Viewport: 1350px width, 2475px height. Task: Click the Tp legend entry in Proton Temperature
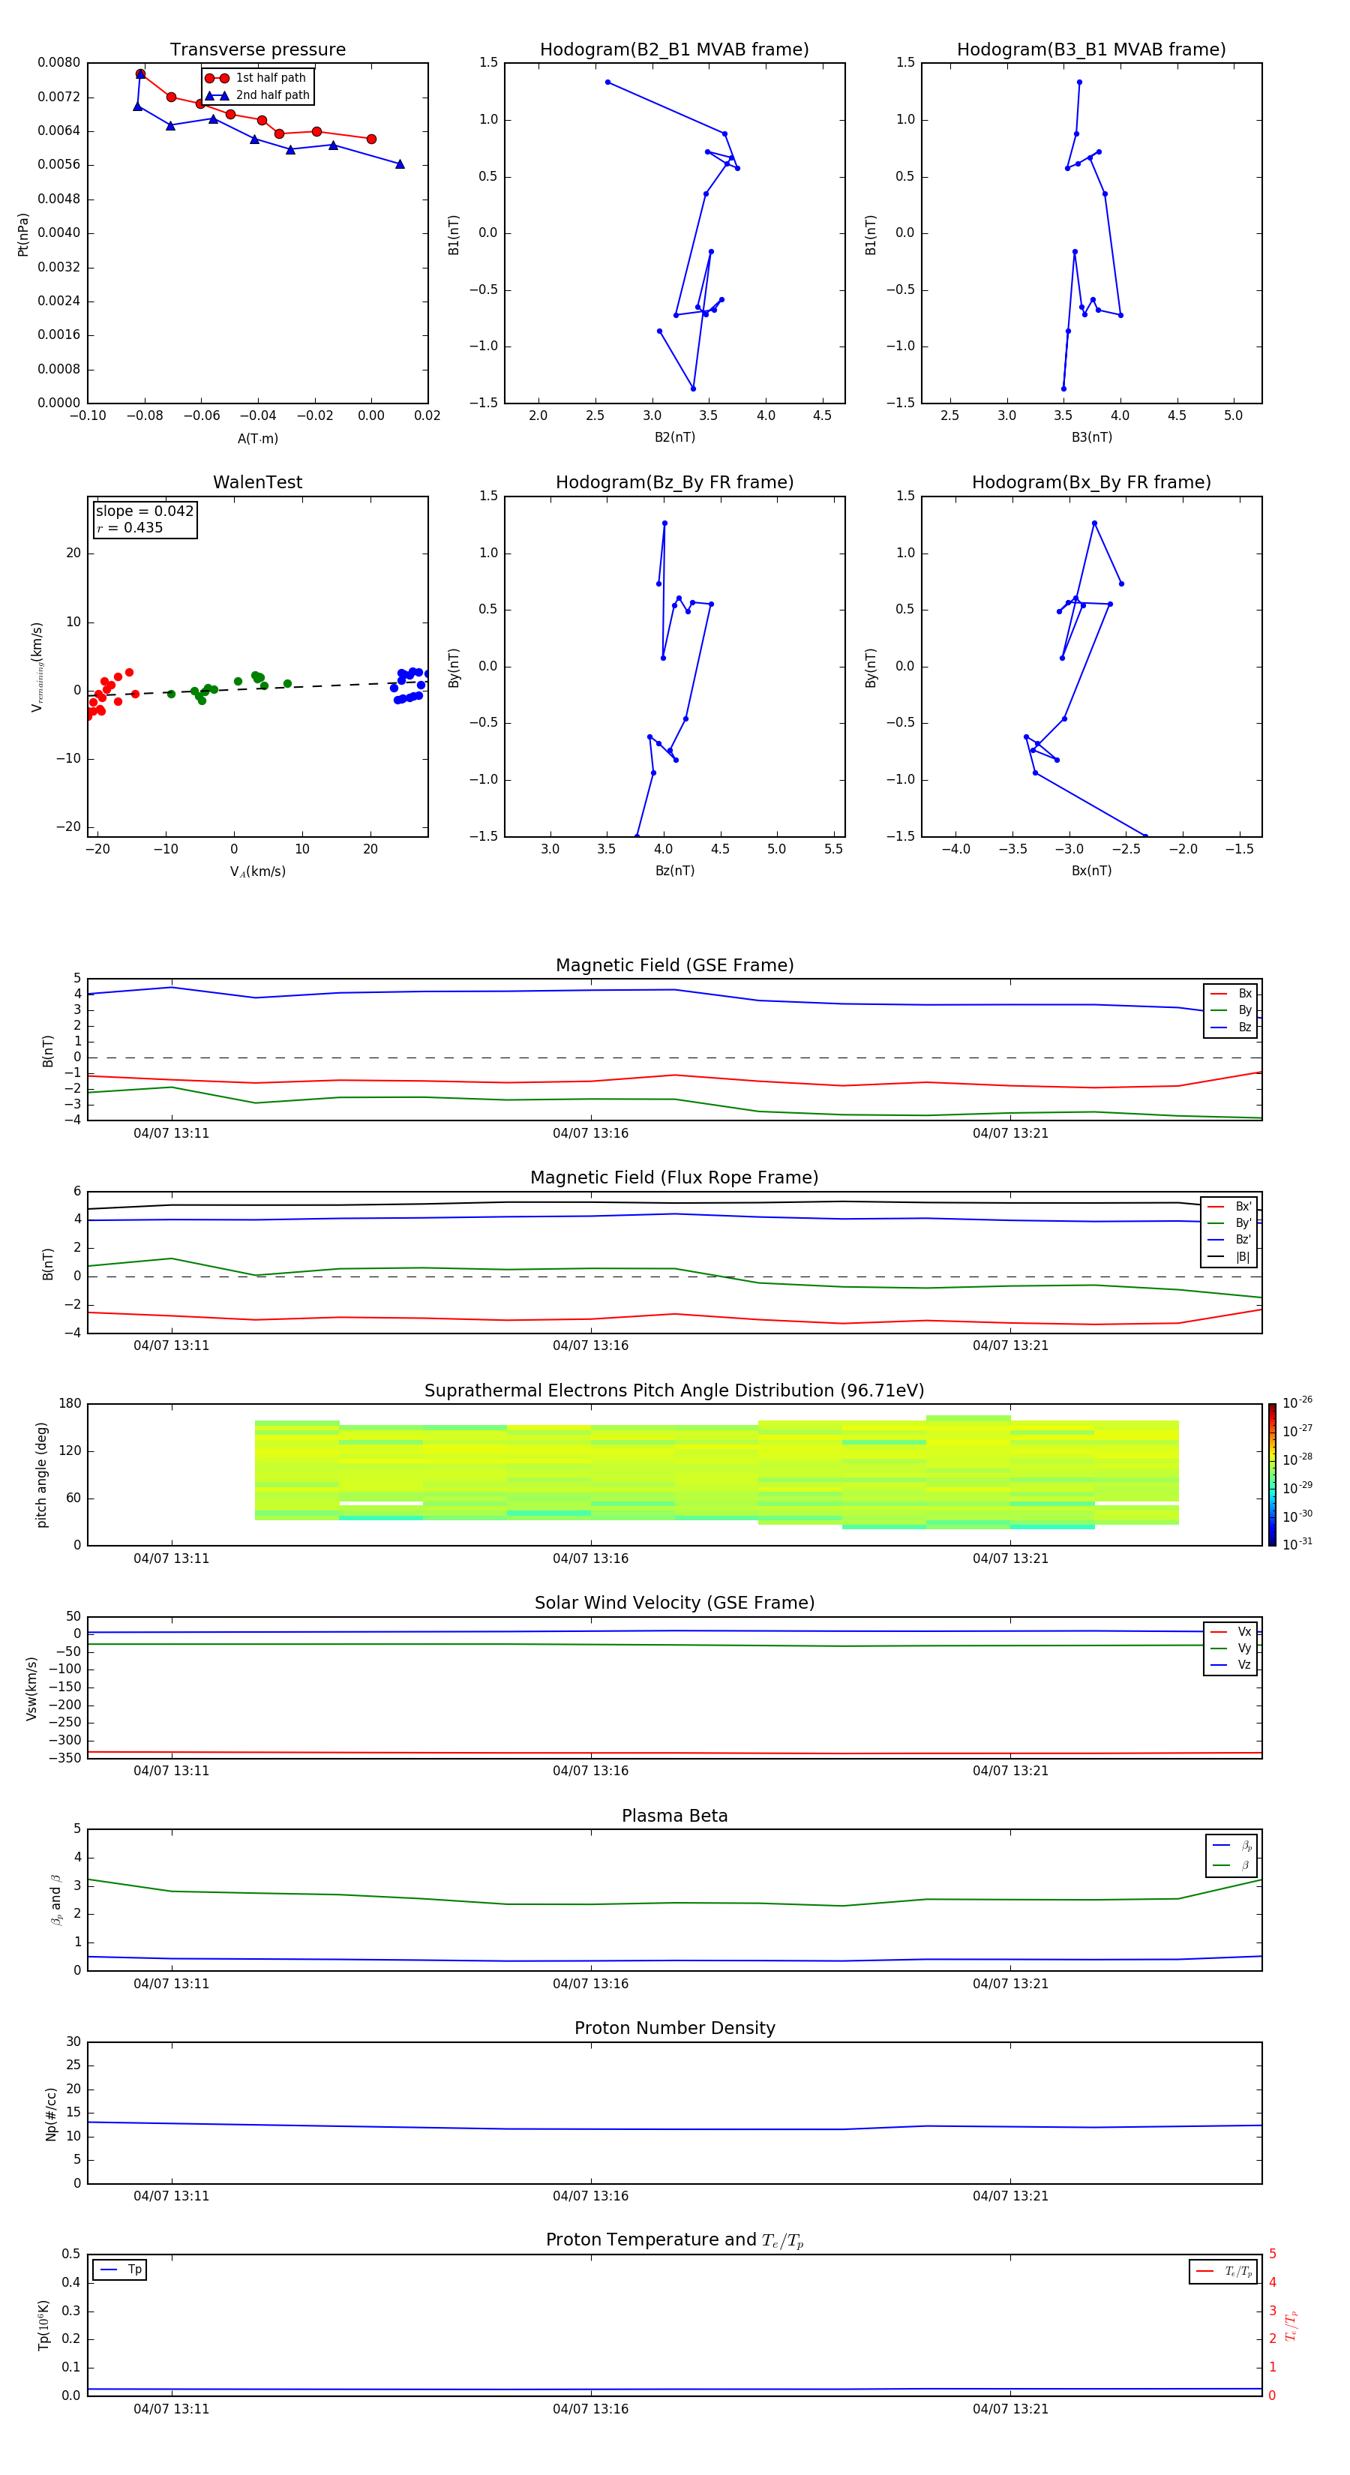(x=120, y=2269)
